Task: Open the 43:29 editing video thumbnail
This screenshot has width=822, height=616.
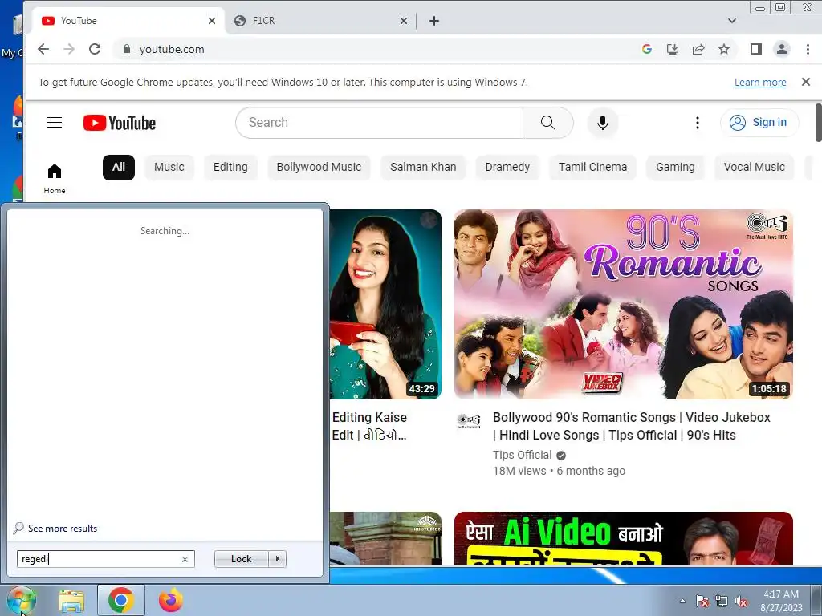Action: (x=385, y=304)
